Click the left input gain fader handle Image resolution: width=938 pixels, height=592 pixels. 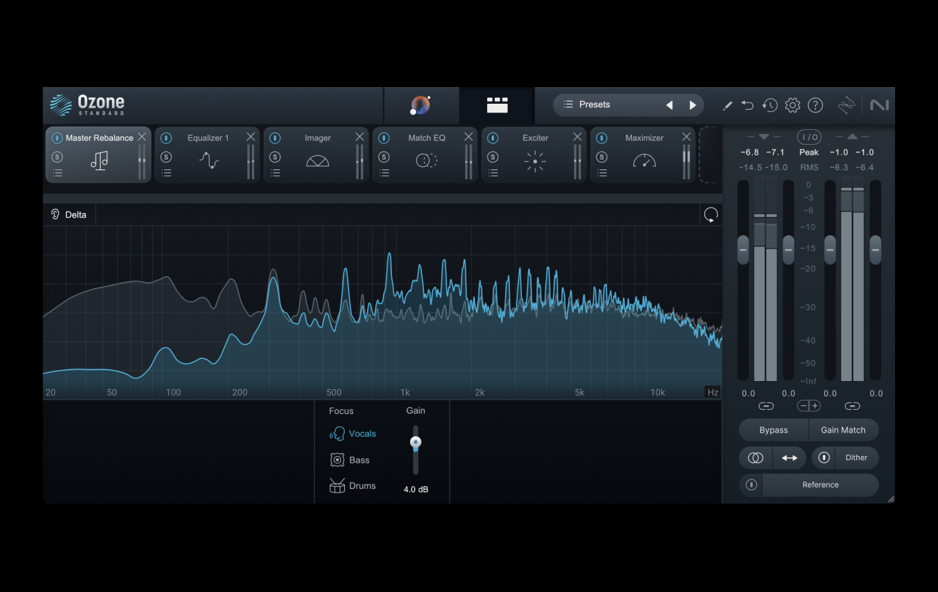coord(743,250)
